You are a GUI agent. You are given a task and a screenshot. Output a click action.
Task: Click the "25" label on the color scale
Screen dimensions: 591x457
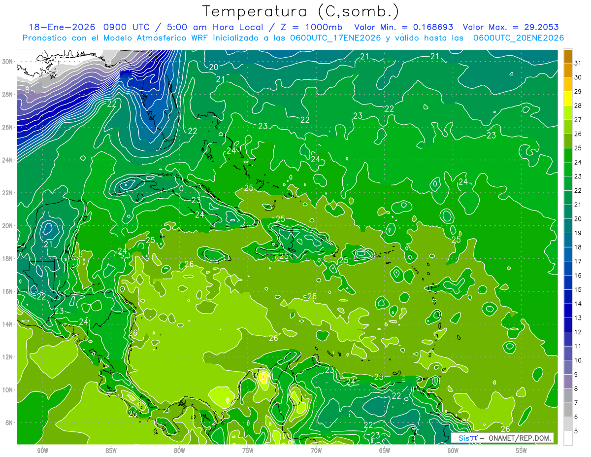578,148
